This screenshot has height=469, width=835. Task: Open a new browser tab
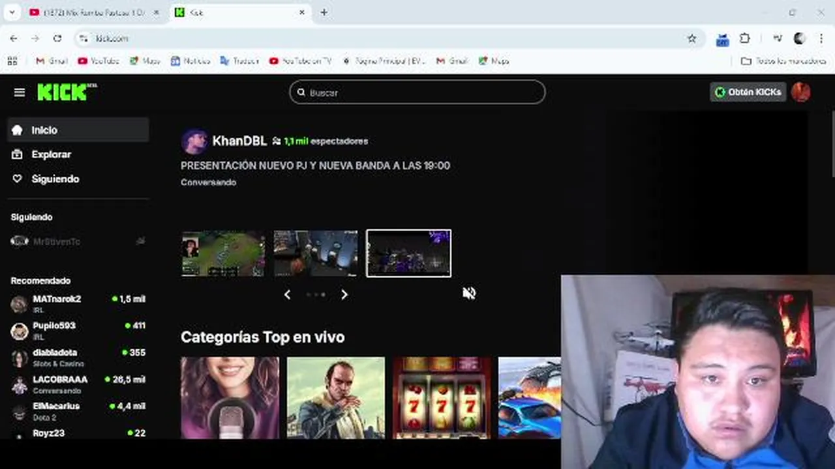(324, 12)
